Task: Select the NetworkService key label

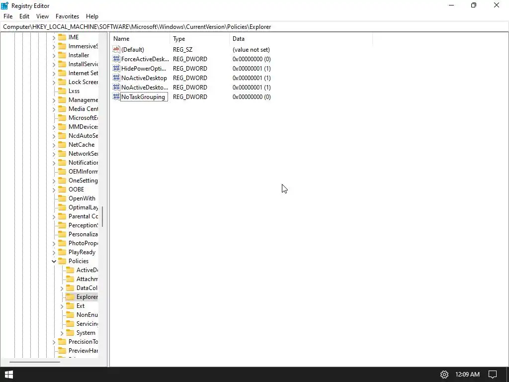Action: (83, 154)
